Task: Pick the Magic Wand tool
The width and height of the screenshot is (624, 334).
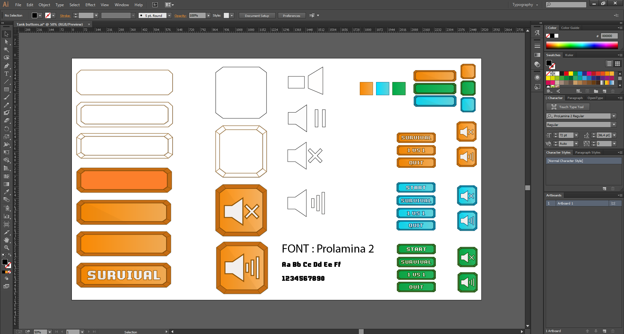Action: coord(6,50)
